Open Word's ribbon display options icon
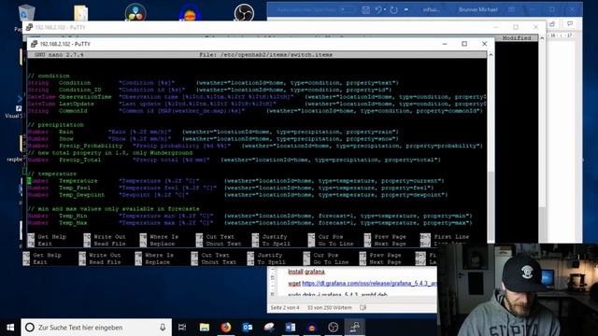This screenshot has width=598, height=336. coord(512,9)
